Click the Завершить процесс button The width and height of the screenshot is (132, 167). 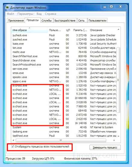[105, 148]
